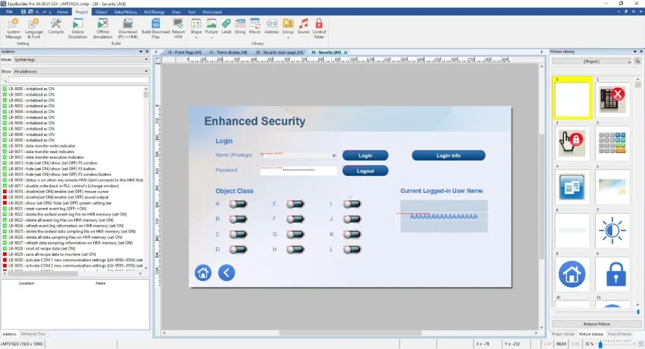Click the Remove Picture button
Image resolution: width=645 pixels, height=349 pixels.
click(x=596, y=324)
